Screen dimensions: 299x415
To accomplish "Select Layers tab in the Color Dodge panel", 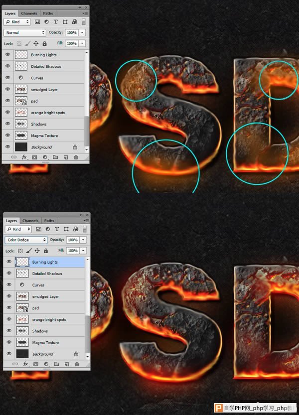I will tap(11, 221).
